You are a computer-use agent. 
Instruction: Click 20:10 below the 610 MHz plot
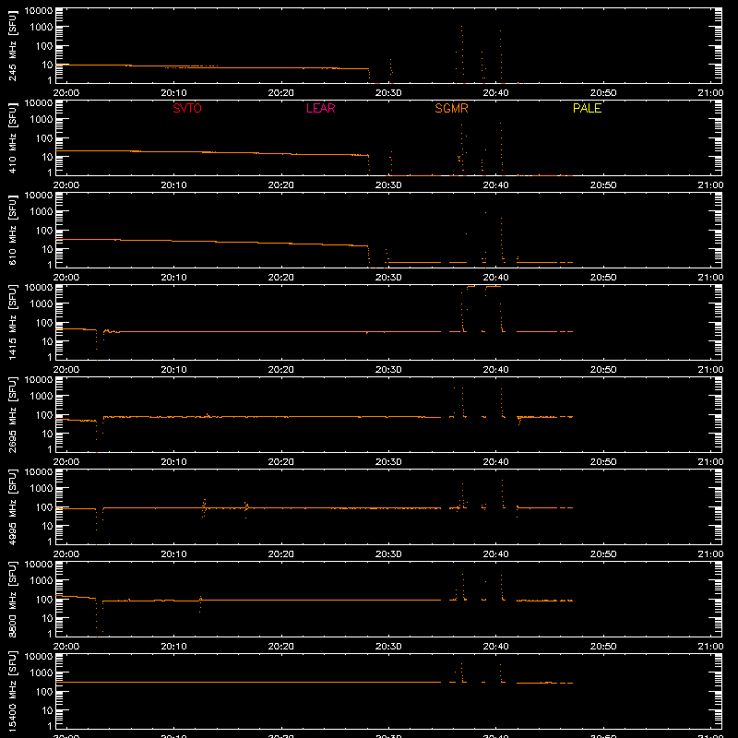(173, 278)
